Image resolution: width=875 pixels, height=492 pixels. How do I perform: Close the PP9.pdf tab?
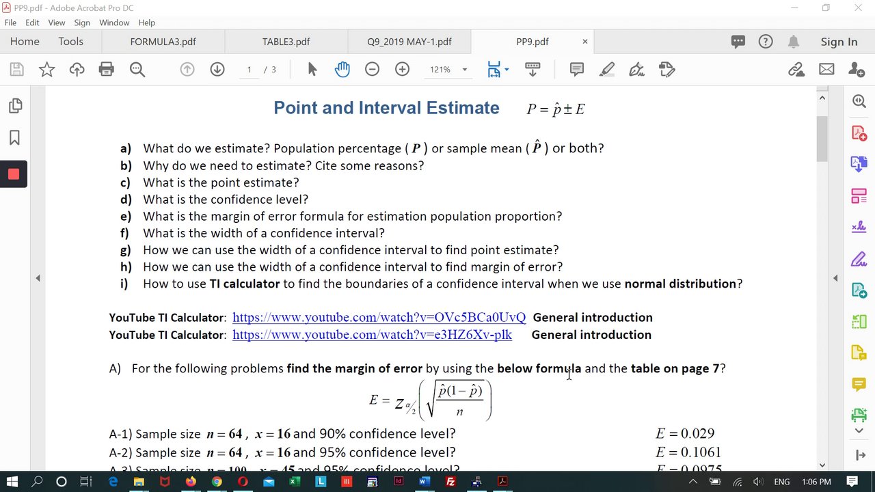(x=584, y=42)
